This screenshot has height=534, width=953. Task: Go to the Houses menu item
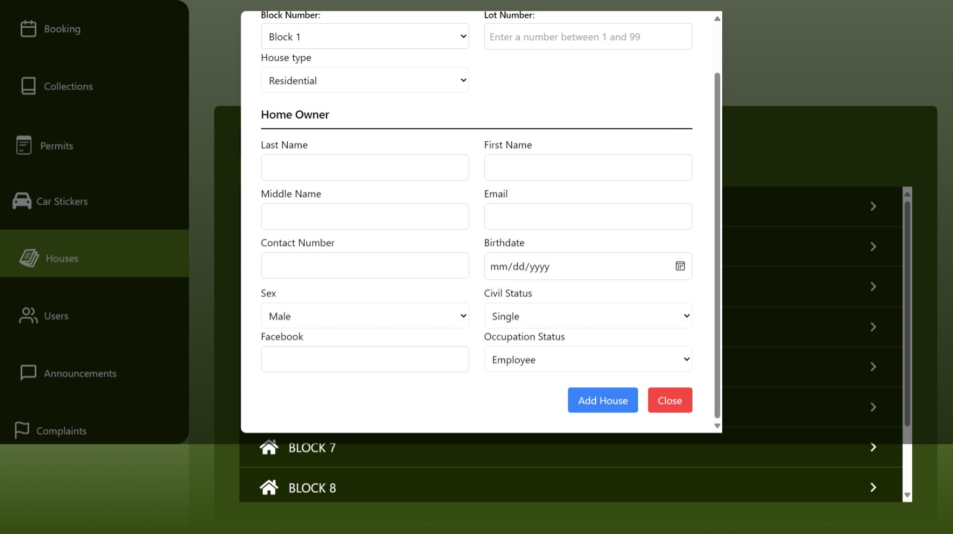coord(62,259)
